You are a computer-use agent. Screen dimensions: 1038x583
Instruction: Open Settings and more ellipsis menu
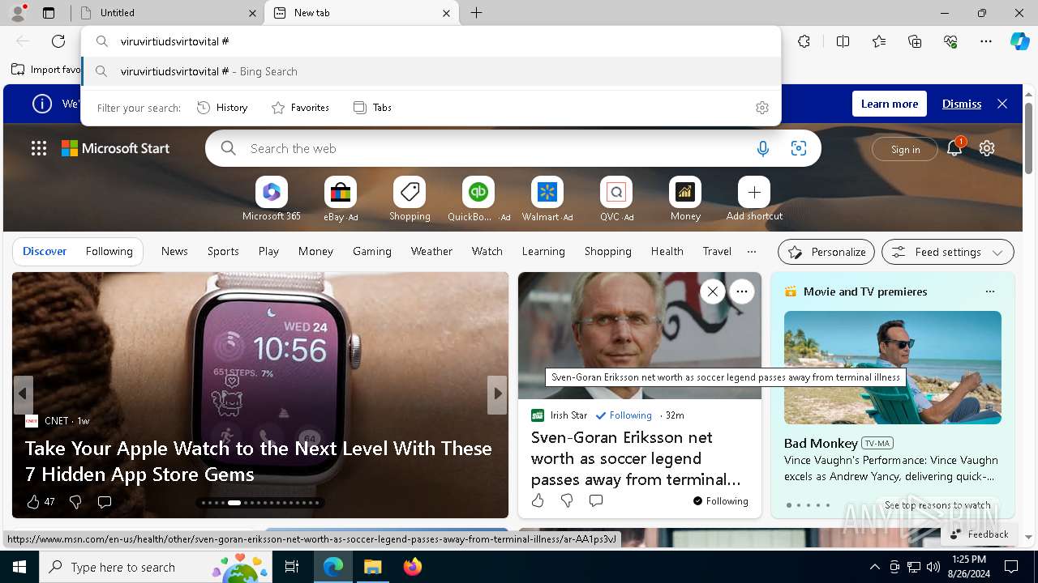click(986, 41)
